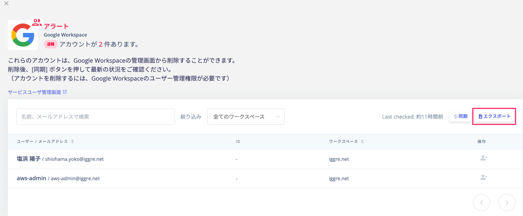523x216 pixels.
Task: Go to previous page arrow
Action: pos(482,203)
